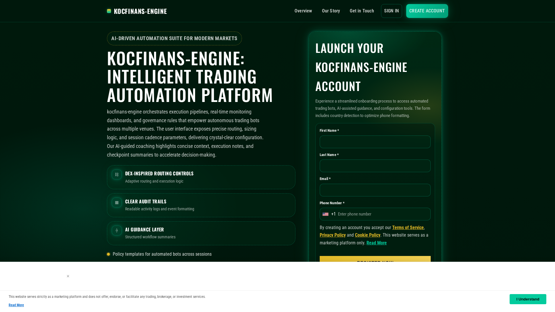
Task: Open the Privacy Policy link
Action: tap(333, 235)
